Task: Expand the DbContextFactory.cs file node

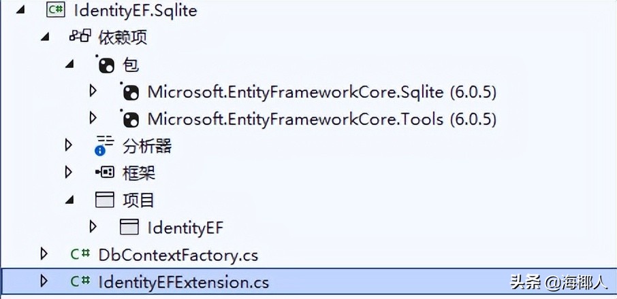Action: pyautogui.click(x=44, y=254)
